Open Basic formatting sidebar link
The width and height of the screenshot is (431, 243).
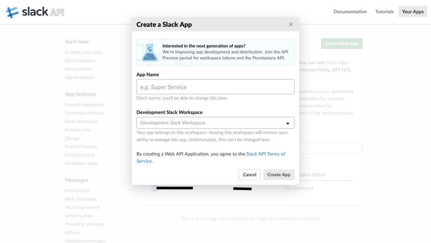(x=81, y=199)
